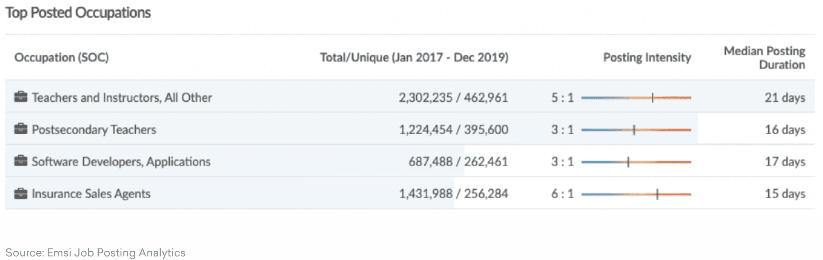Click 3 : 1 ratio in Software Developers row
This screenshot has height=260, width=823.
(x=563, y=161)
